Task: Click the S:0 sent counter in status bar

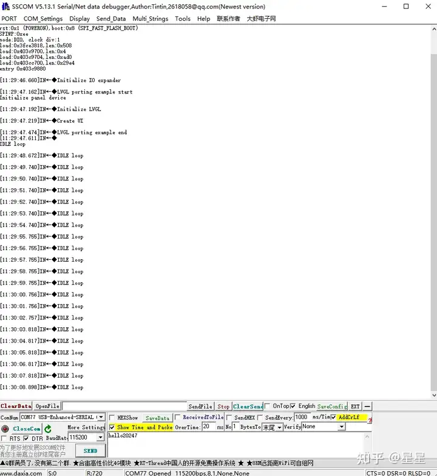Action: (x=52, y=472)
